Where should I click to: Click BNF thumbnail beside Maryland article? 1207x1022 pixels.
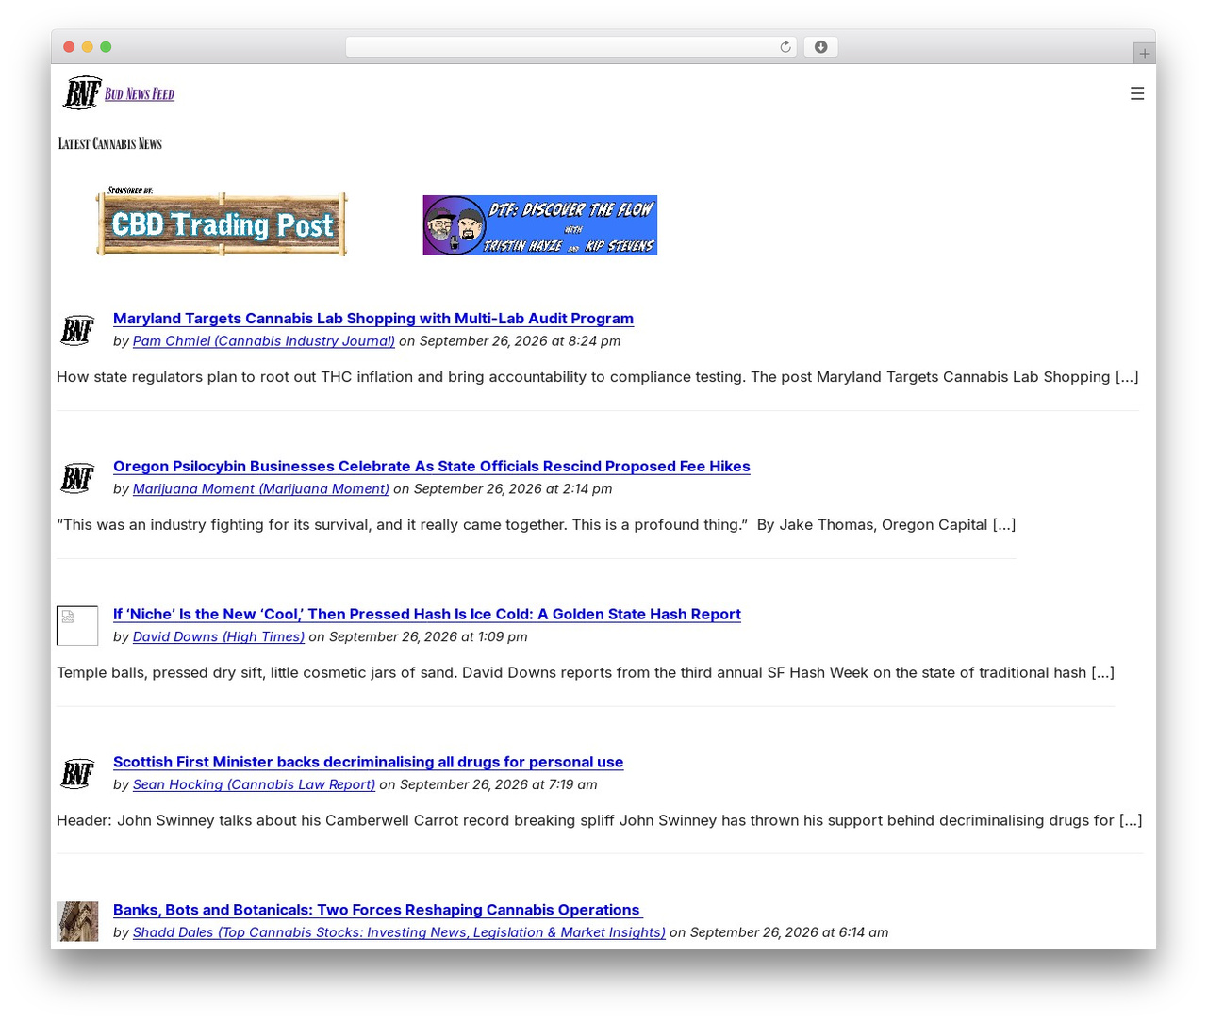point(77,330)
